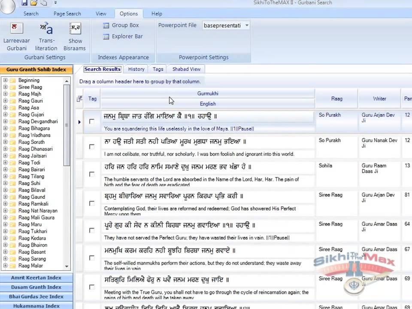412x309 pixels.
Task: Select Raag Sarang tree item
Action: point(32,259)
